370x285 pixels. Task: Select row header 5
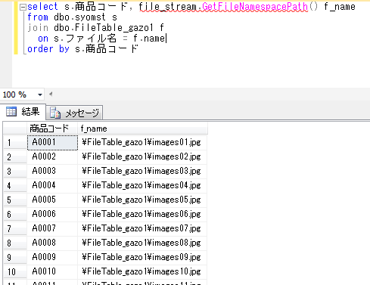pyautogui.click(x=15, y=200)
